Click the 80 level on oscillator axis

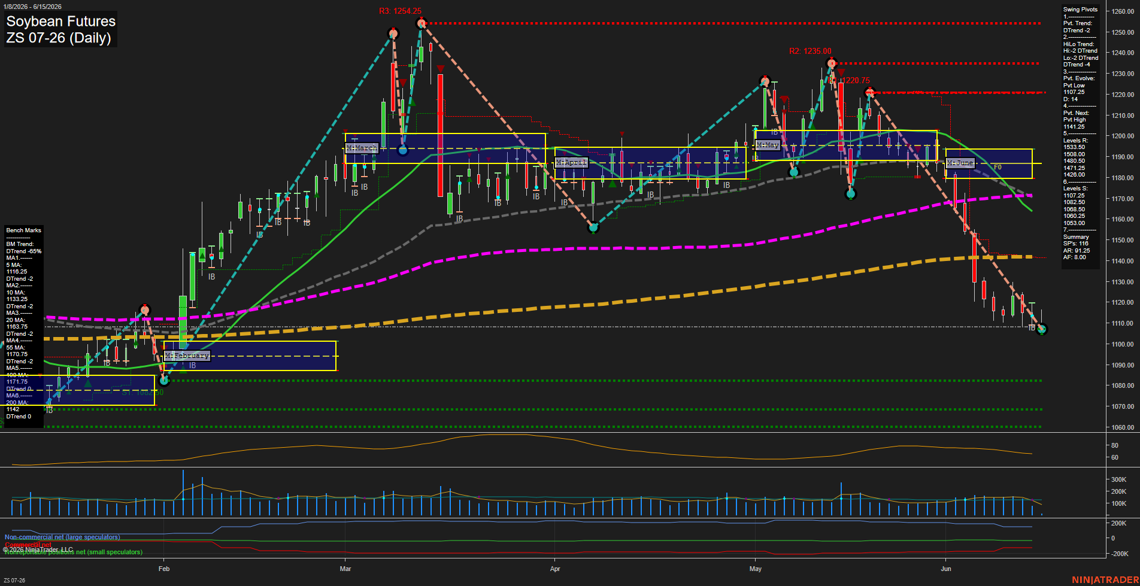(x=1115, y=445)
